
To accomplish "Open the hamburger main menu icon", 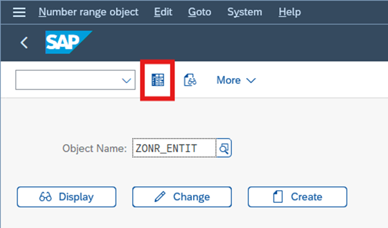I will [19, 12].
